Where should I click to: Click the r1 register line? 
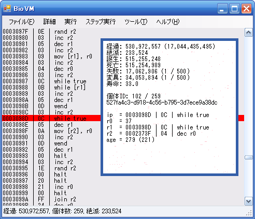tap(158, 127)
